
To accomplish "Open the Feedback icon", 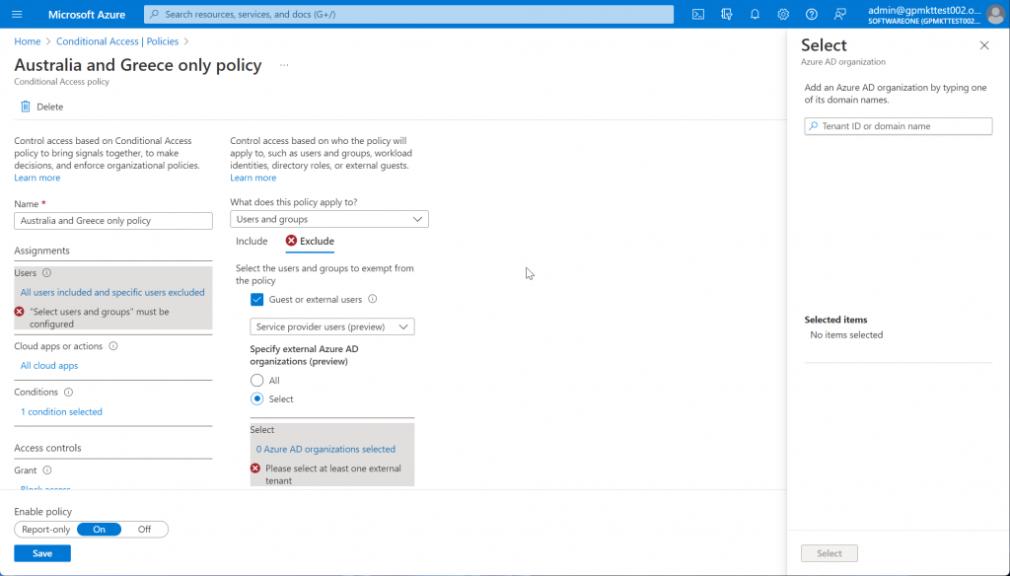I will pos(840,14).
